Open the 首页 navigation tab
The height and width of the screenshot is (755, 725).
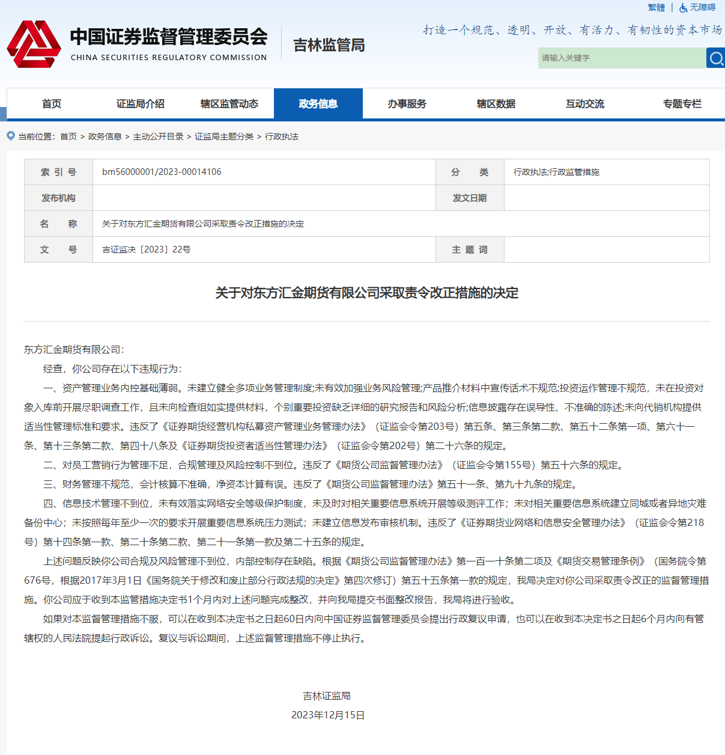[52, 104]
